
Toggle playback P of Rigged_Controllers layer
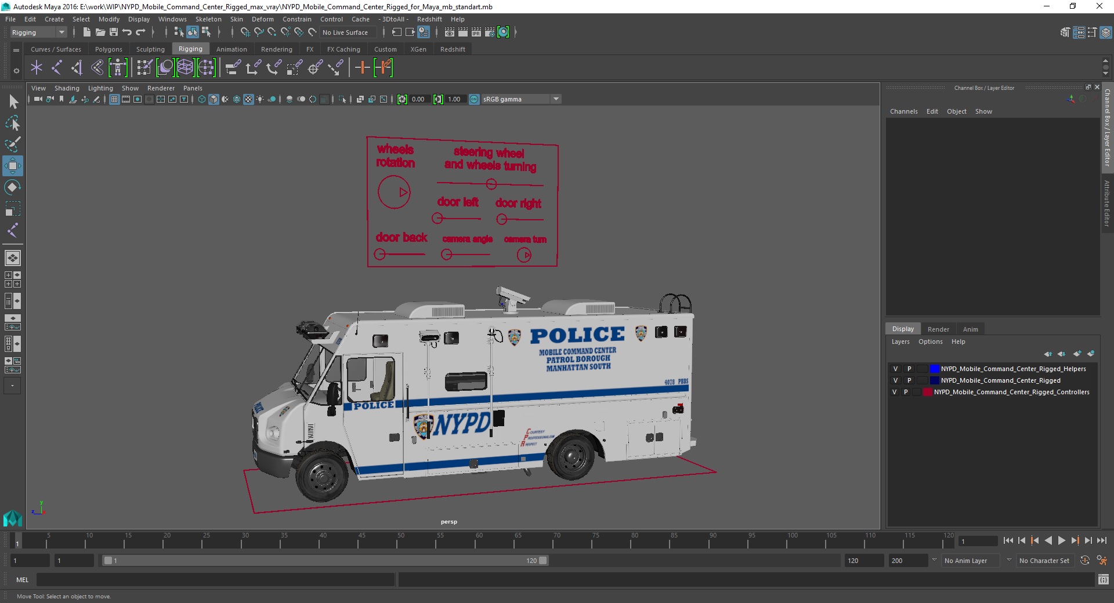(906, 392)
